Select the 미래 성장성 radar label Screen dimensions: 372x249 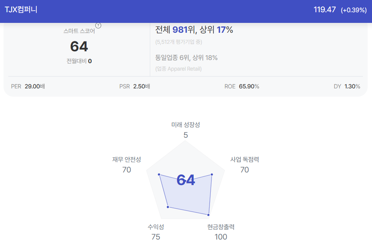[x=185, y=125]
